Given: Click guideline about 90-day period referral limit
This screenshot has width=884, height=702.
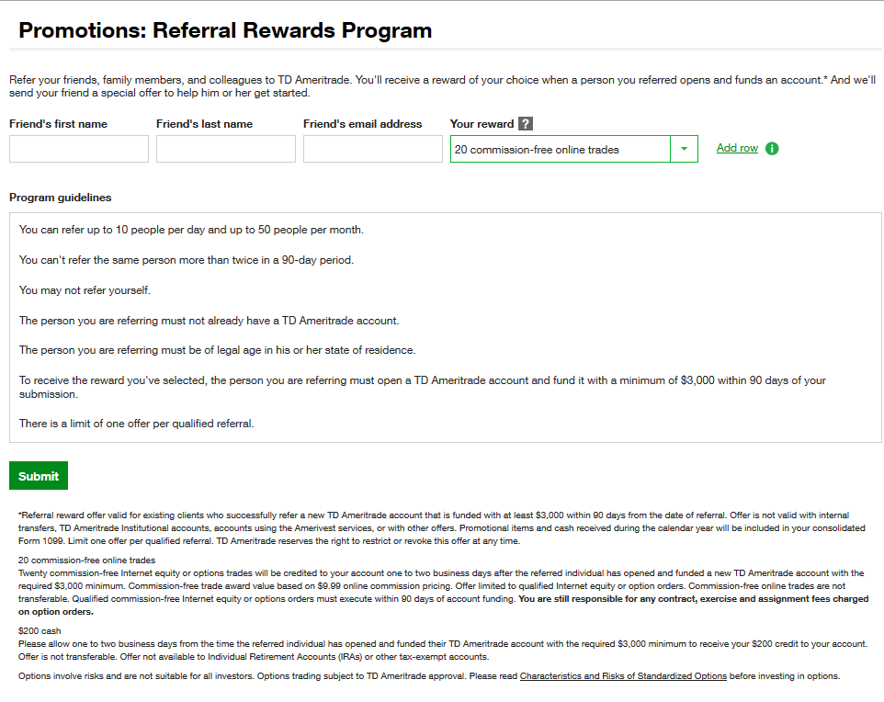Looking at the screenshot, I should tap(186, 260).
